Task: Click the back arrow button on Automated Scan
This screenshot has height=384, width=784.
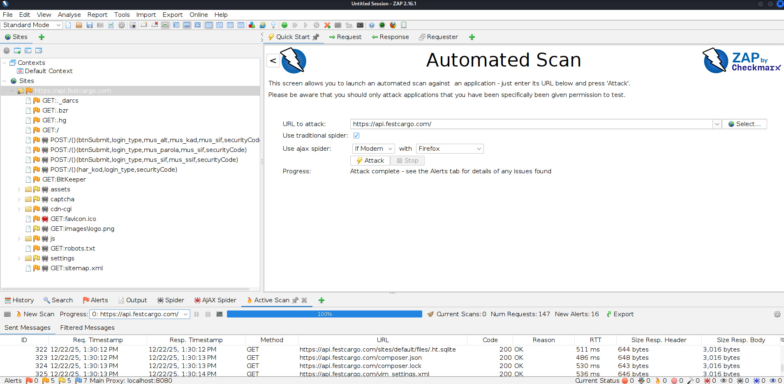Action: (273, 61)
